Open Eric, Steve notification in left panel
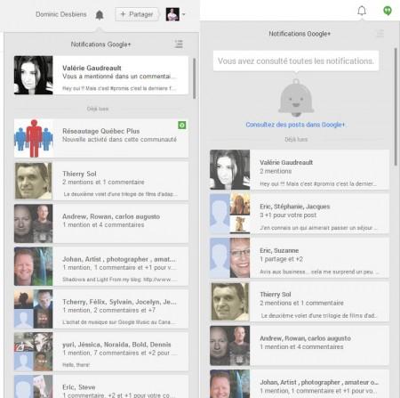Viewport: 400px width, 398px height. (101, 386)
